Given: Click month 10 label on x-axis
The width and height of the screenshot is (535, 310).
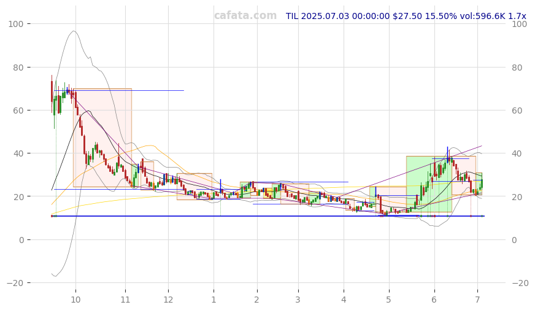Looking at the screenshot, I should (75, 300).
